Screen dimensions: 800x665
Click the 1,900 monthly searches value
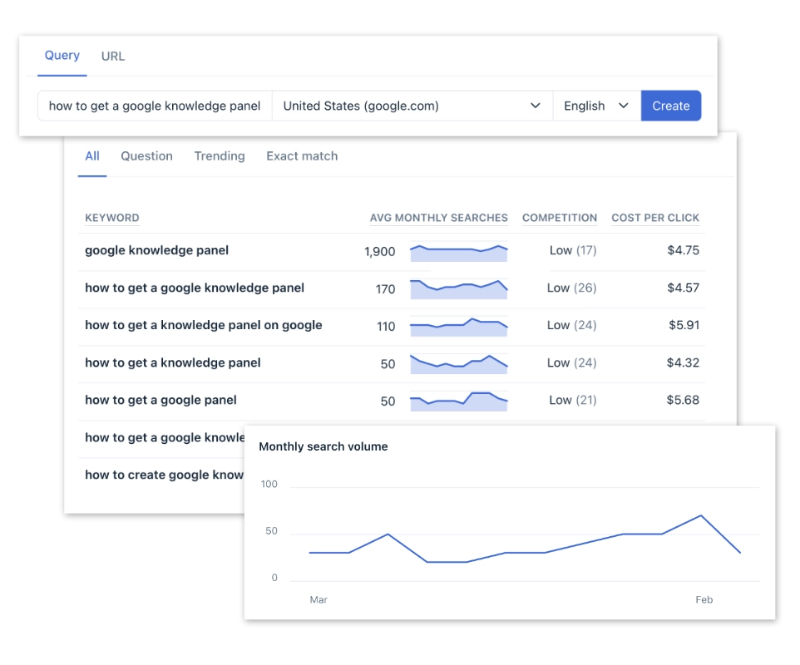click(x=379, y=251)
